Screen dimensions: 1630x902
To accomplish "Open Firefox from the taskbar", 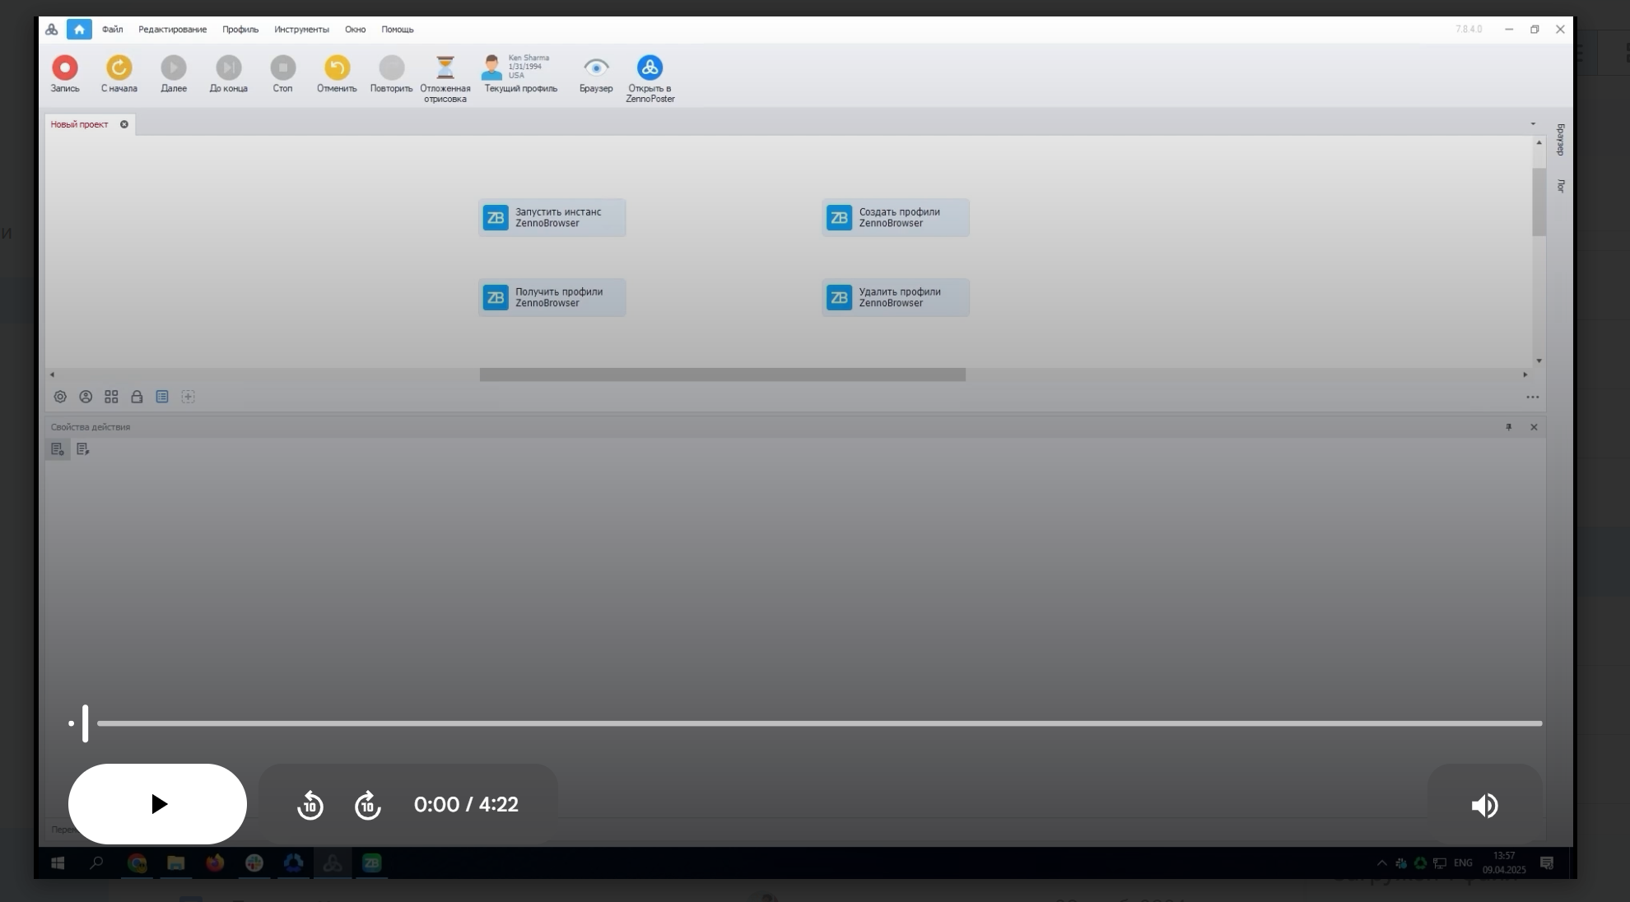I will pyautogui.click(x=215, y=862).
